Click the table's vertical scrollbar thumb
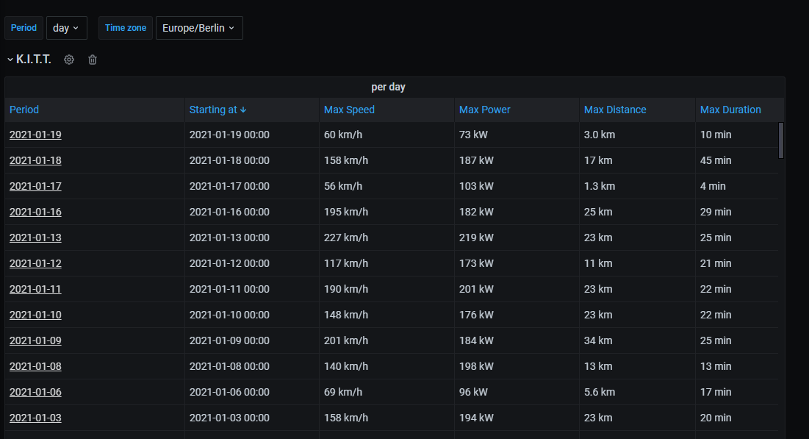Viewport: 809px width, 439px height. pos(781,140)
